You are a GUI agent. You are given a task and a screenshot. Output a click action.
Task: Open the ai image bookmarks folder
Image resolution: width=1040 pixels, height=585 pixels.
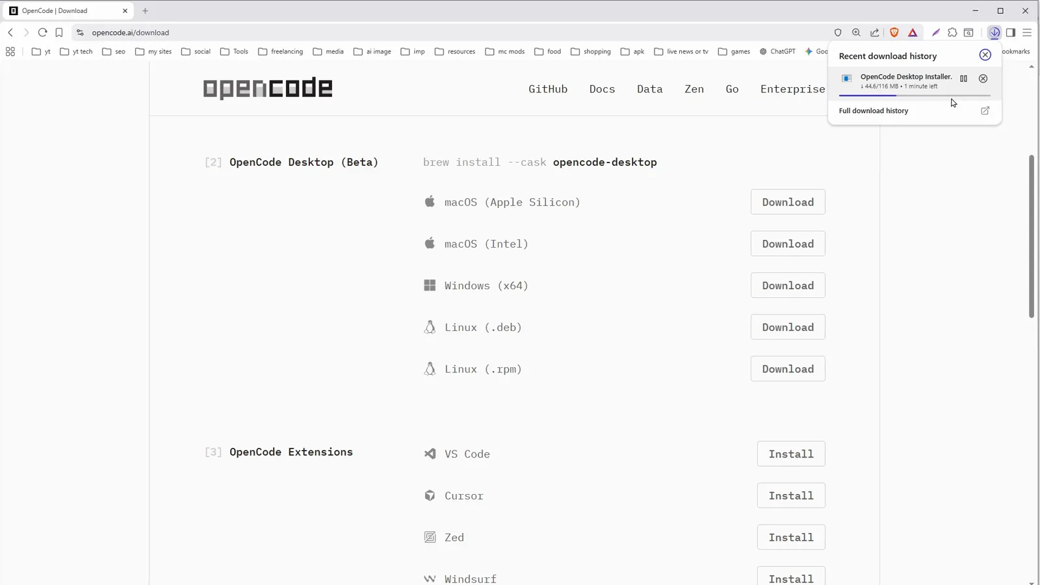tap(372, 51)
